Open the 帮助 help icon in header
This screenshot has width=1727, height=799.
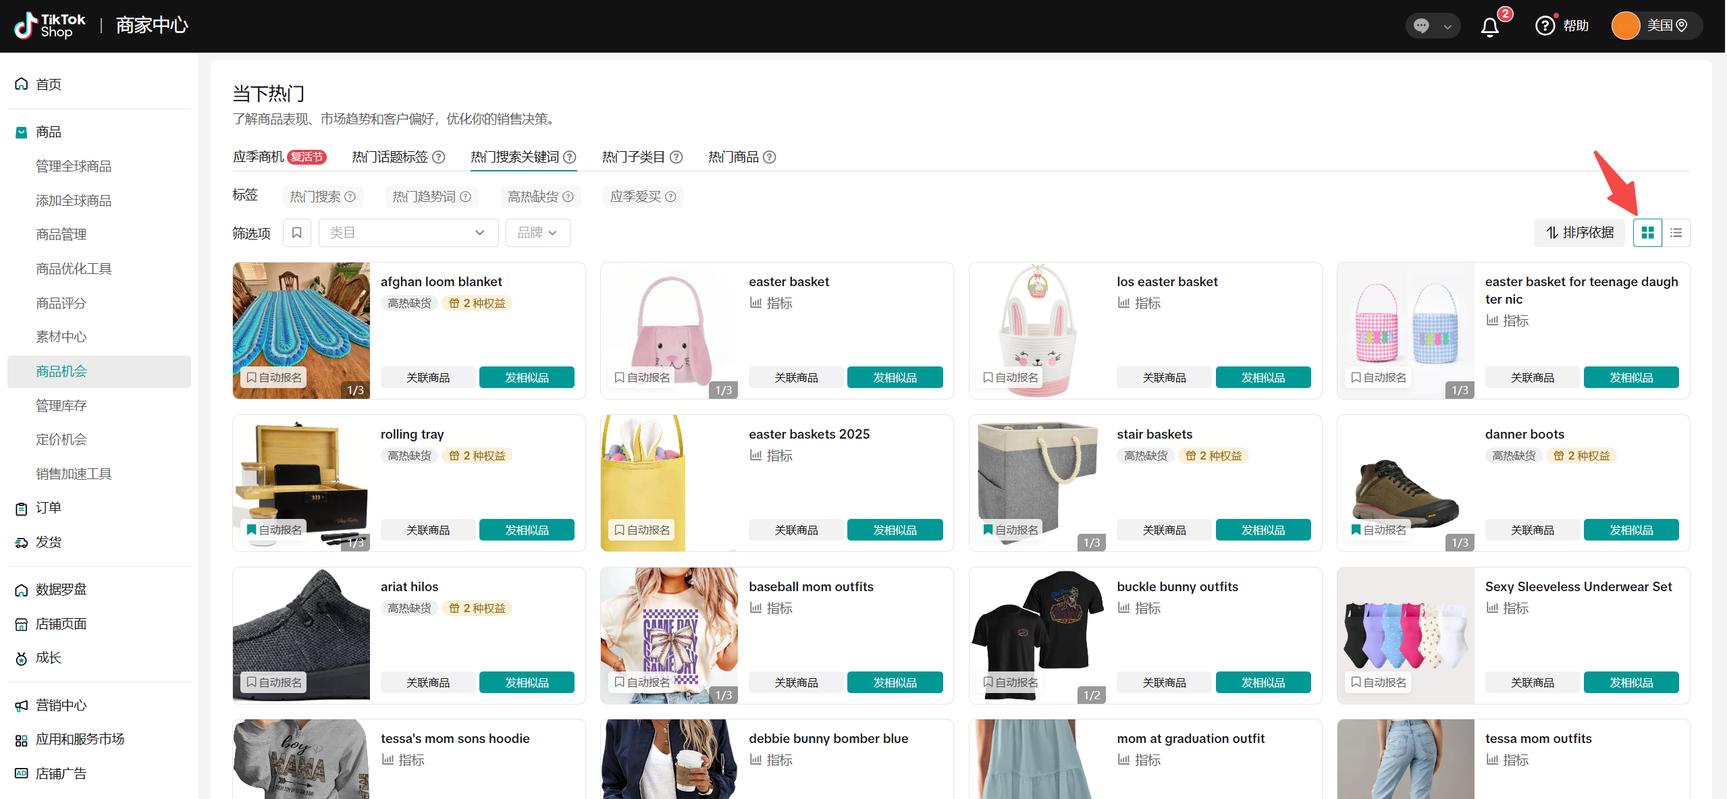click(x=1545, y=26)
